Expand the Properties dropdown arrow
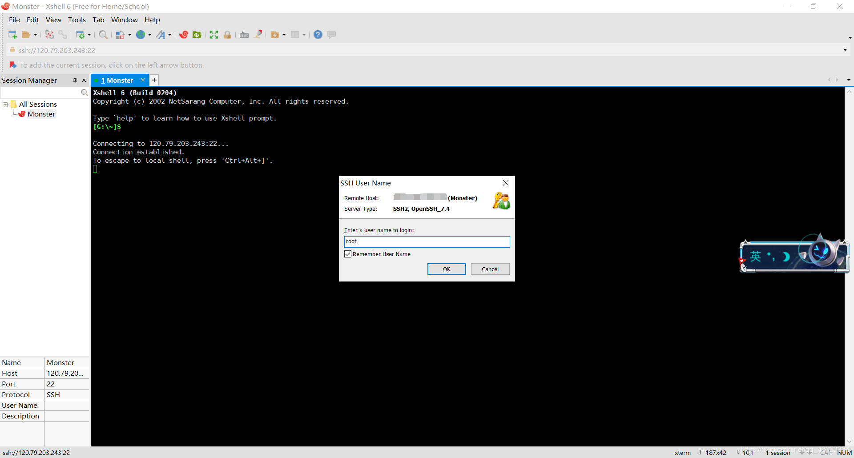 (x=89, y=35)
